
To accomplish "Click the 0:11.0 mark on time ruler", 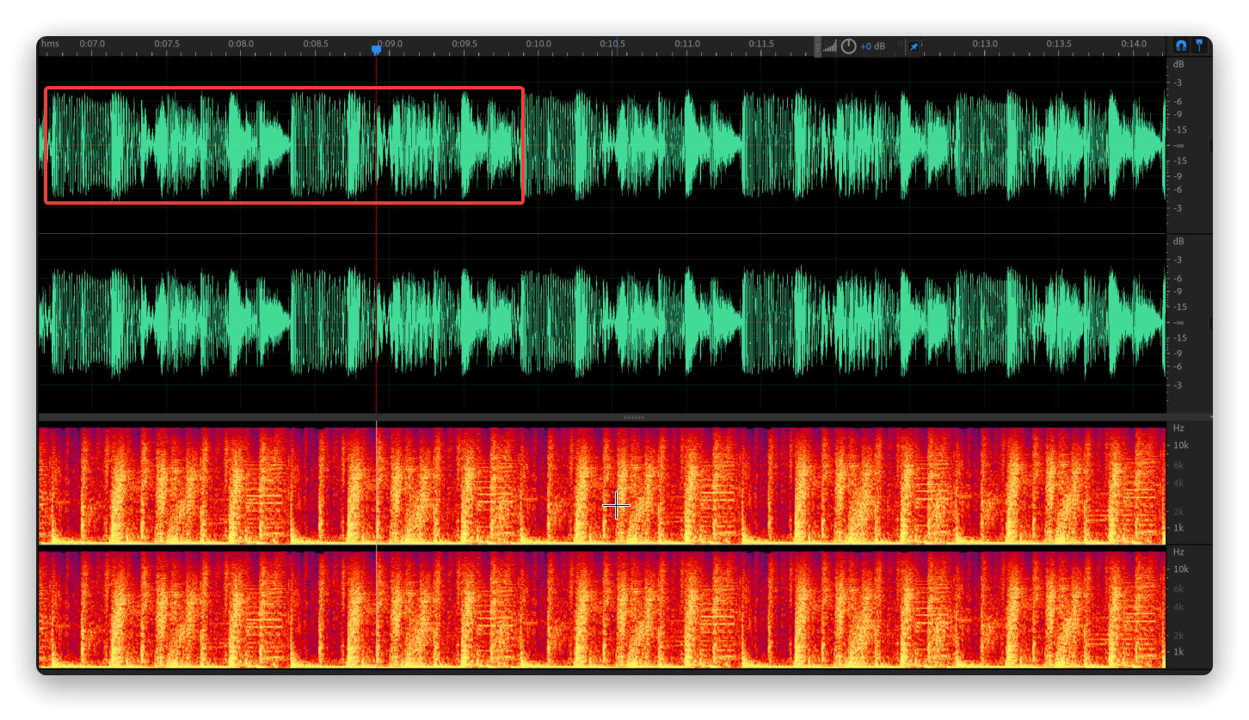I will 687,43.
